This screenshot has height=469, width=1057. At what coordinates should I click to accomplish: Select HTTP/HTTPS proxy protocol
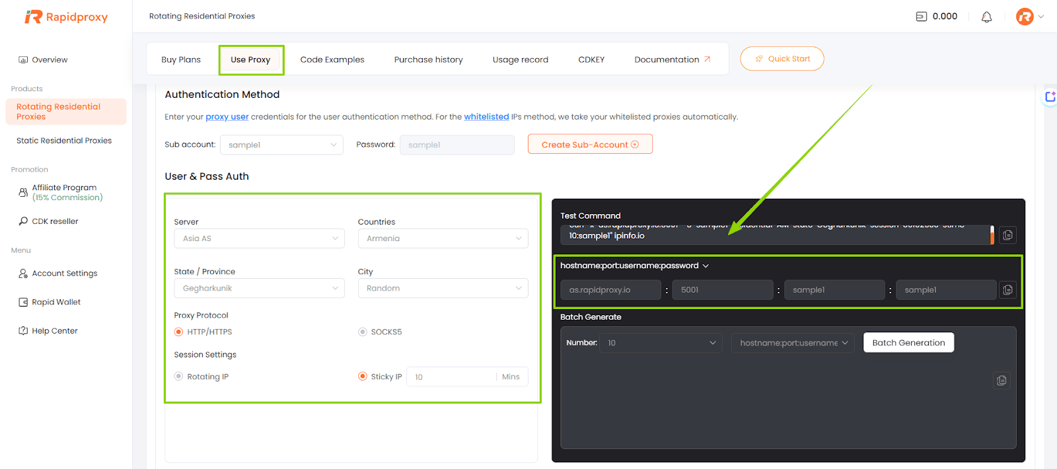point(178,332)
